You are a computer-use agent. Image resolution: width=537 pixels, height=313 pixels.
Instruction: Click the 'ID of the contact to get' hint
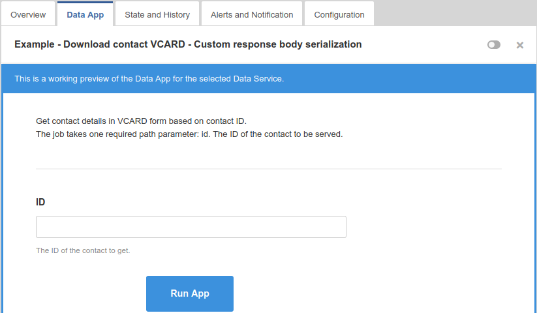83,250
